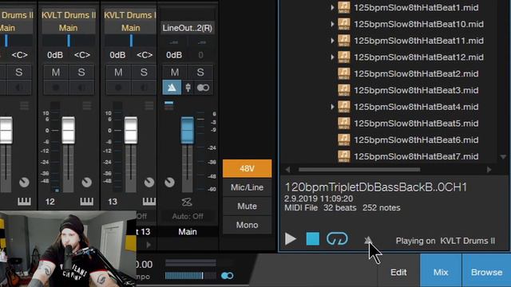Enable input monitor on channel 13

[144, 88]
